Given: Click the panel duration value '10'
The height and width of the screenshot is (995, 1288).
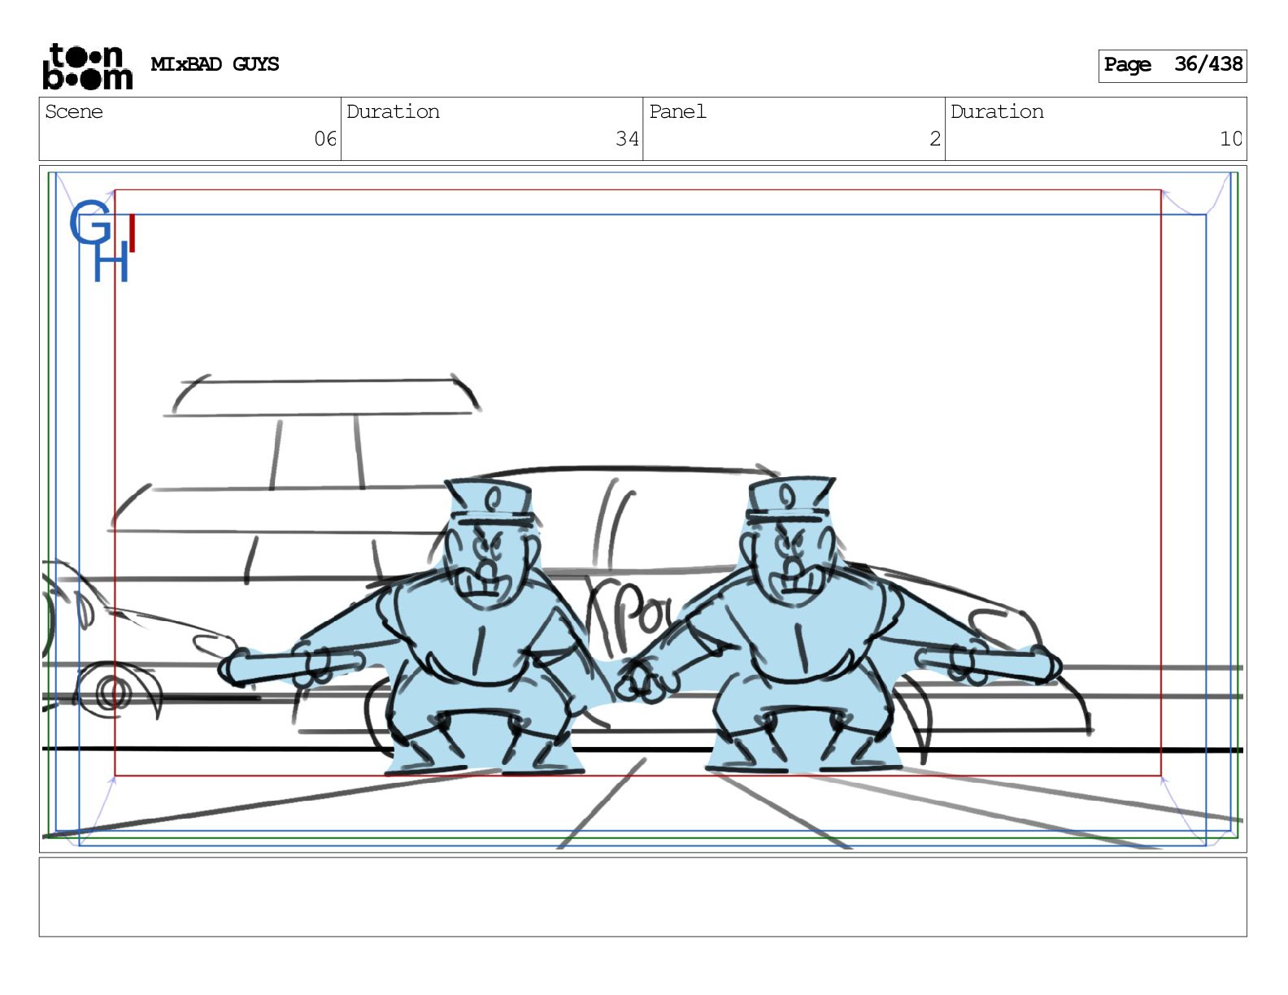Looking at the screenshot, I should (1231, 139).
